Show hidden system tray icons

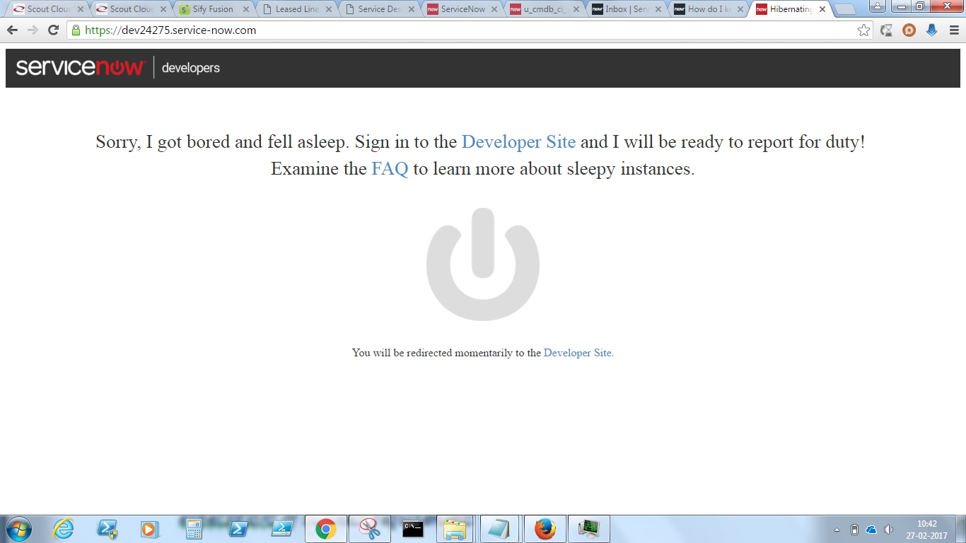pos(837,530)
